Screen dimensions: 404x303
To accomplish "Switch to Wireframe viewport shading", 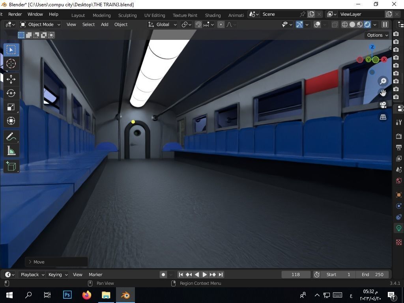I will pos(345,24).
